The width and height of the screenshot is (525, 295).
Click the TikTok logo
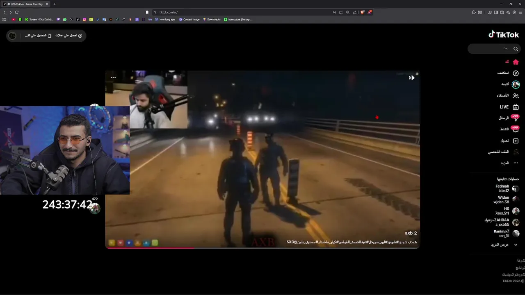coord(504,35)
